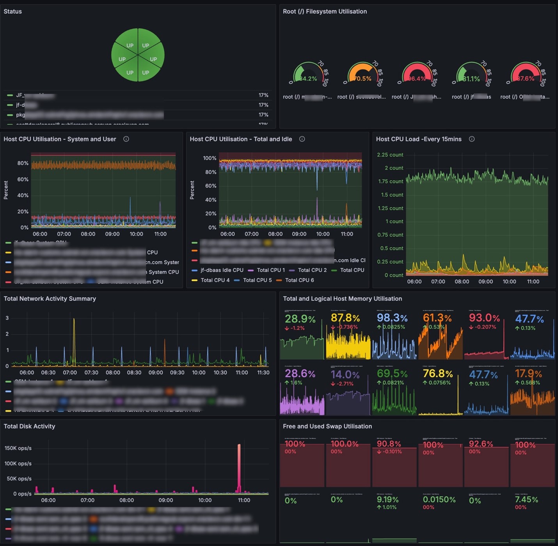558x546 pixels.
Task: Select the 81.1% green filesystem gauge
Action: [x=471, y=74]
